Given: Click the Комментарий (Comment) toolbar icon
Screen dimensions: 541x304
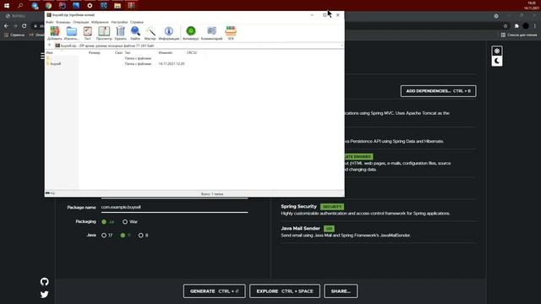Looking at the screenshot, I should (x=211, y=33).
